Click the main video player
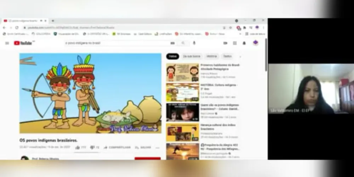 90,93
